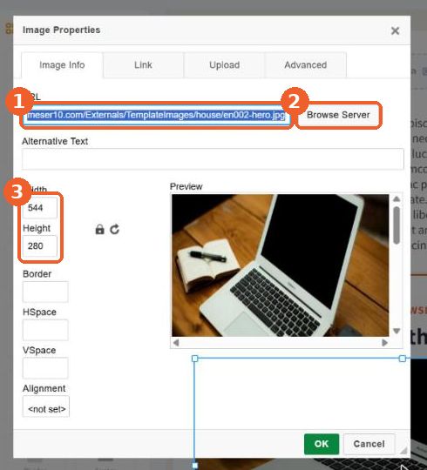Click the Image Properties title text
This screenshot has height=470, width=427.
pos(62,30)
